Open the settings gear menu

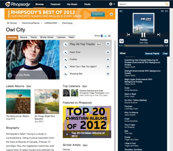click(x=112, y=4)
